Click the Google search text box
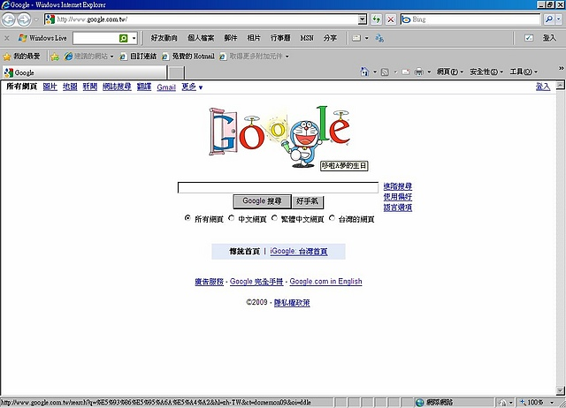566x408 pixels. (x=278, y=187)
